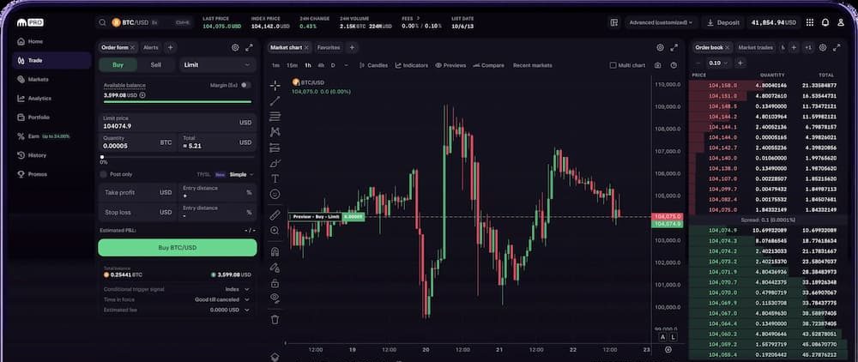
Task: Open Order form panel settings gear
Action: (x=235, y=47)
